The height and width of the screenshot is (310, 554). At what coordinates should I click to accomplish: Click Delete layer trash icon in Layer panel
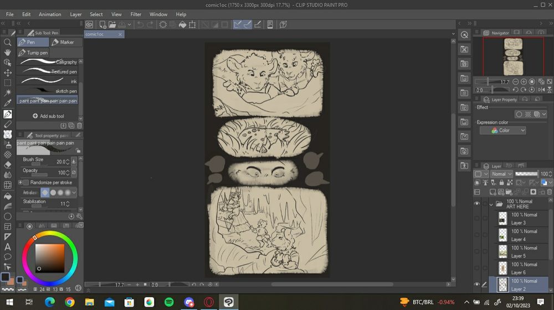tap(550, 192)
